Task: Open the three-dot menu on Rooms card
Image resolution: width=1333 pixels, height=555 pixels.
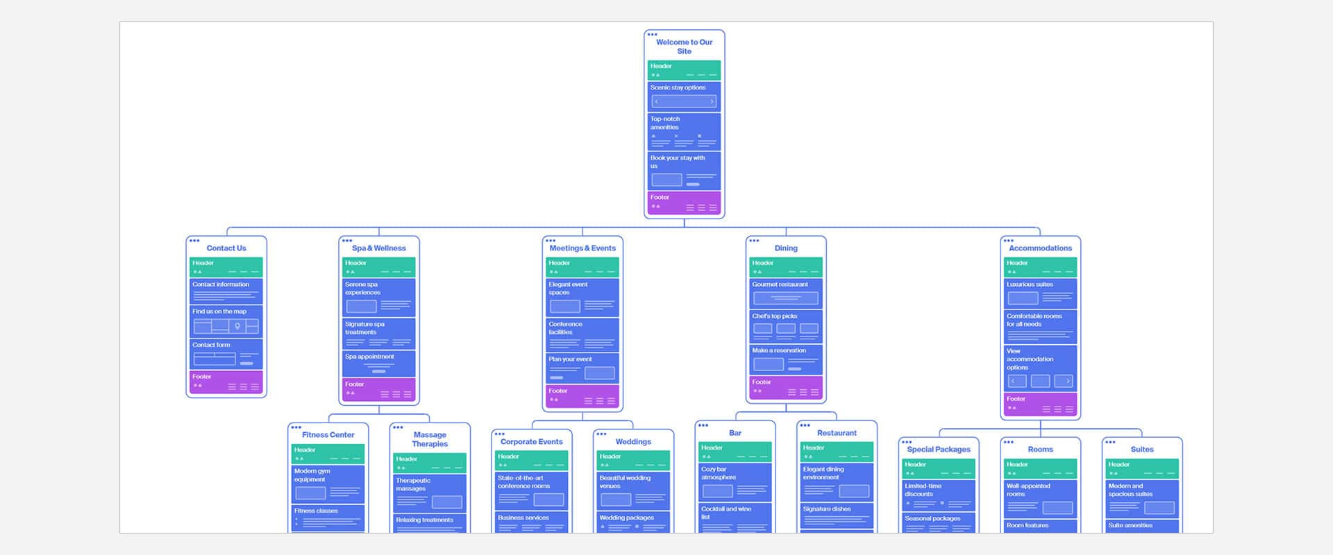Action: [1009, 442]
